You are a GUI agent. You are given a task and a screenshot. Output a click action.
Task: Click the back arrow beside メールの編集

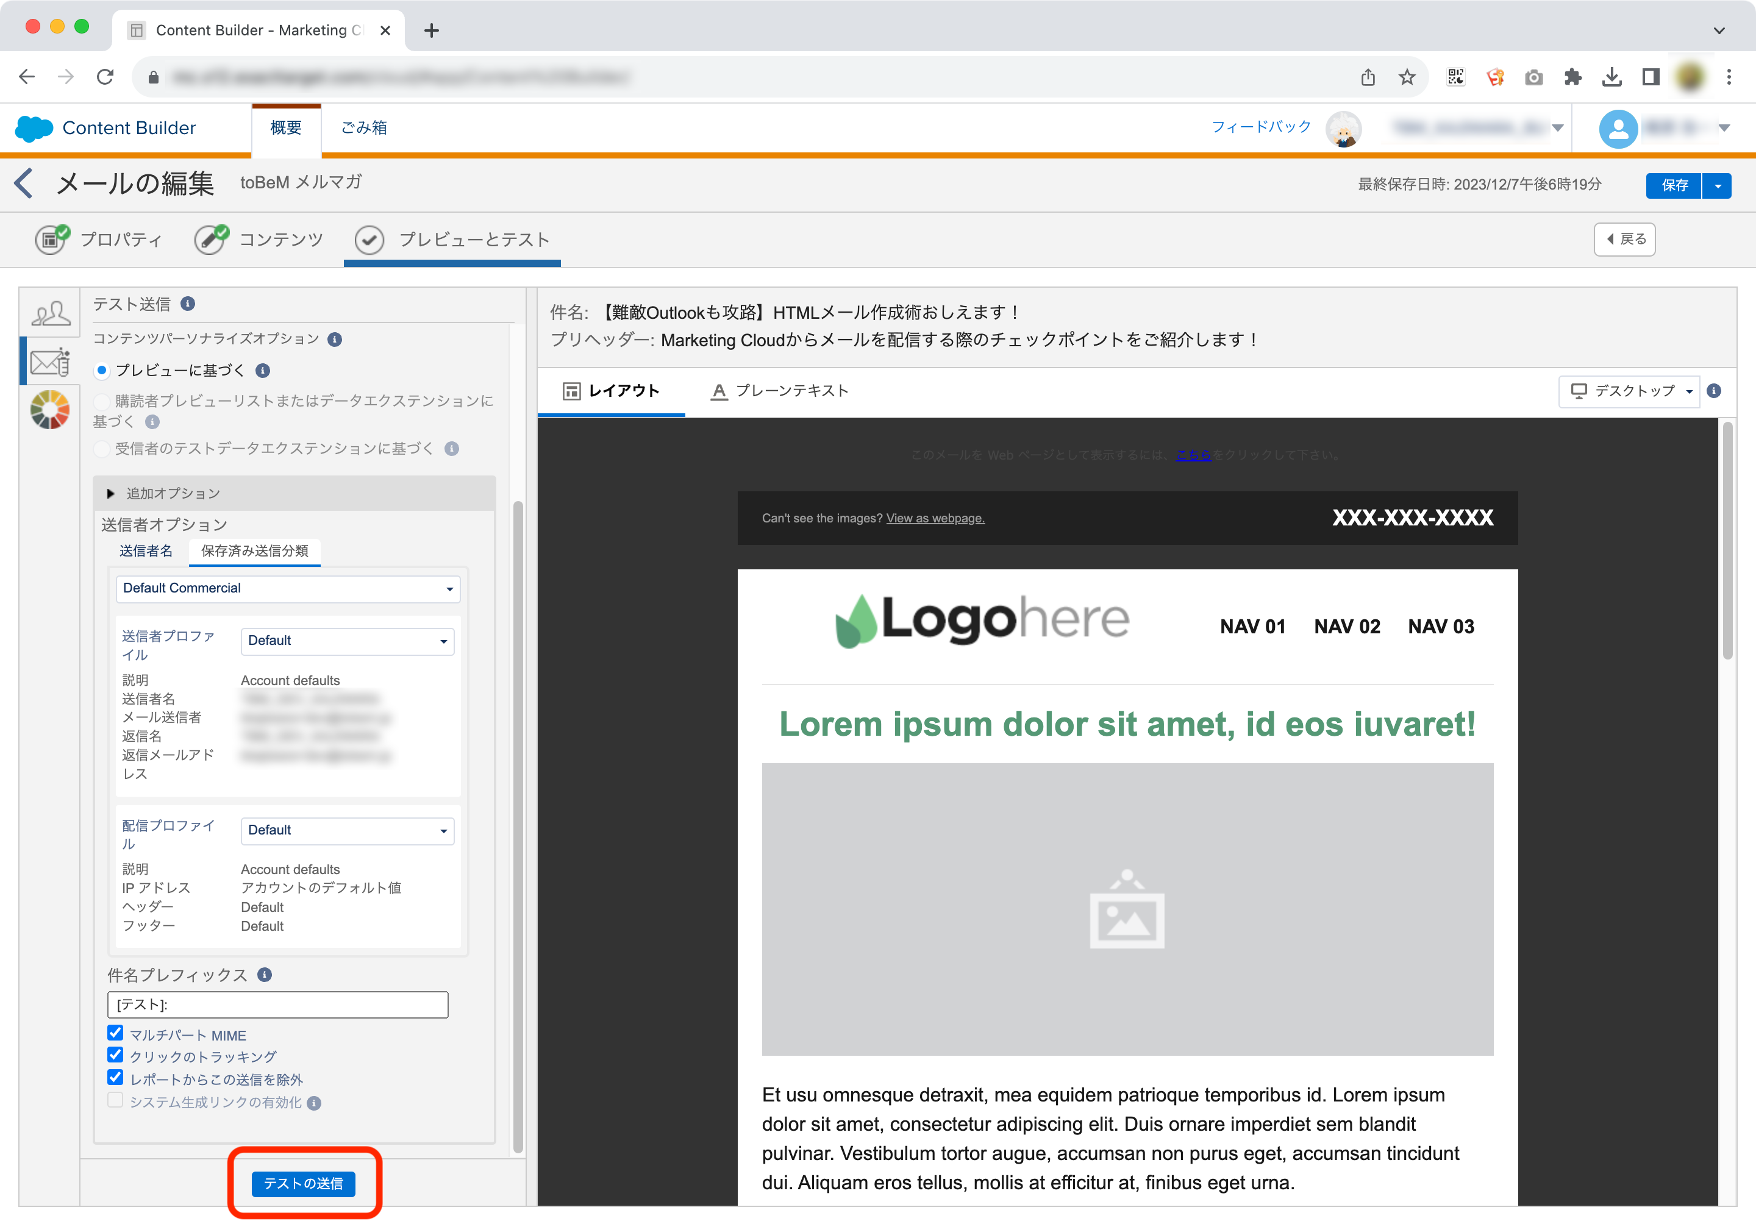point(24,183)
